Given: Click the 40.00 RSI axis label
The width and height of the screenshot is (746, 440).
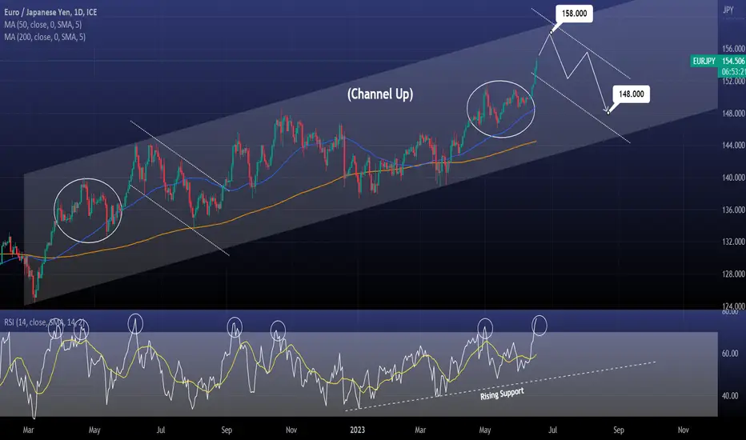Looking at the screenshot, I should 730,396.
